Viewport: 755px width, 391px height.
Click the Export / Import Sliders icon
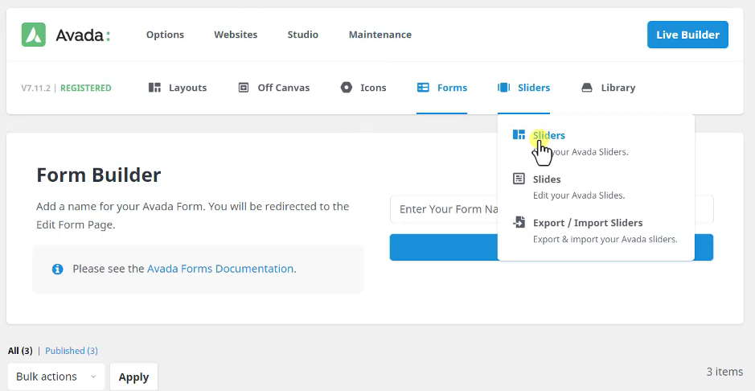tap(519, 223)
